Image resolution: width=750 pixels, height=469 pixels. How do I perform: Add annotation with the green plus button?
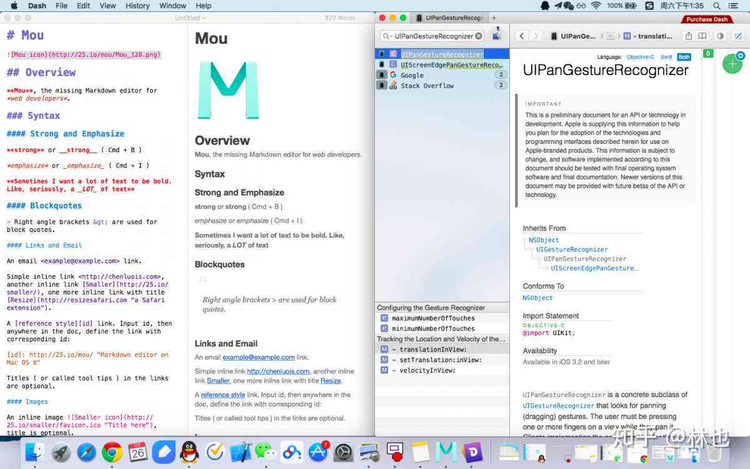pos(732,64)
